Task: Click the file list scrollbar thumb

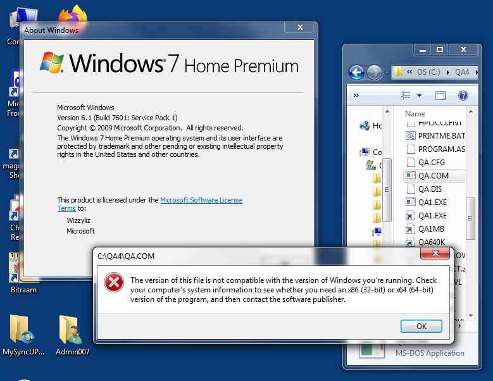Action: click(x=470, y=218)
